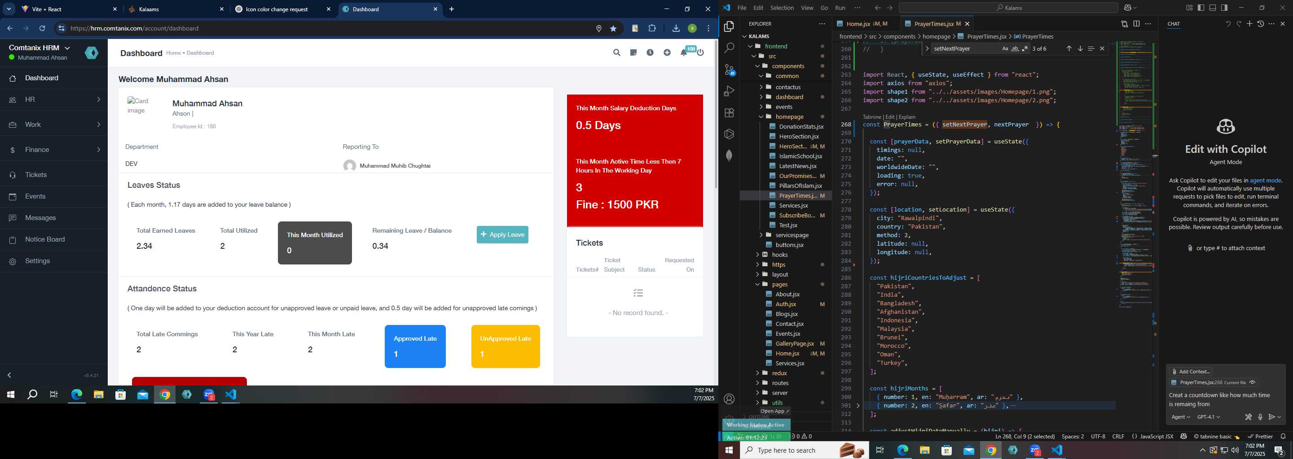Open the sticky notes icon in HRM header
This screenshot has height=459, width=1293.
coord(633,52)
